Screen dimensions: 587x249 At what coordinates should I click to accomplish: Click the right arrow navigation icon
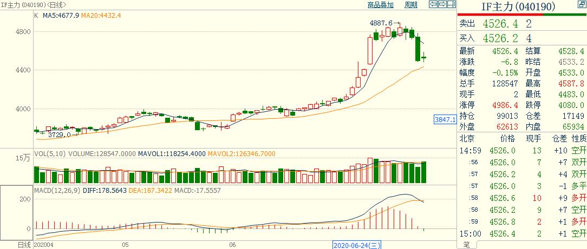coord(442,4)
